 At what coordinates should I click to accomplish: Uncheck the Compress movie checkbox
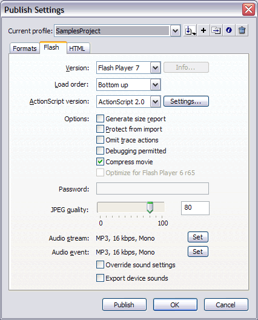pos(100,162)
